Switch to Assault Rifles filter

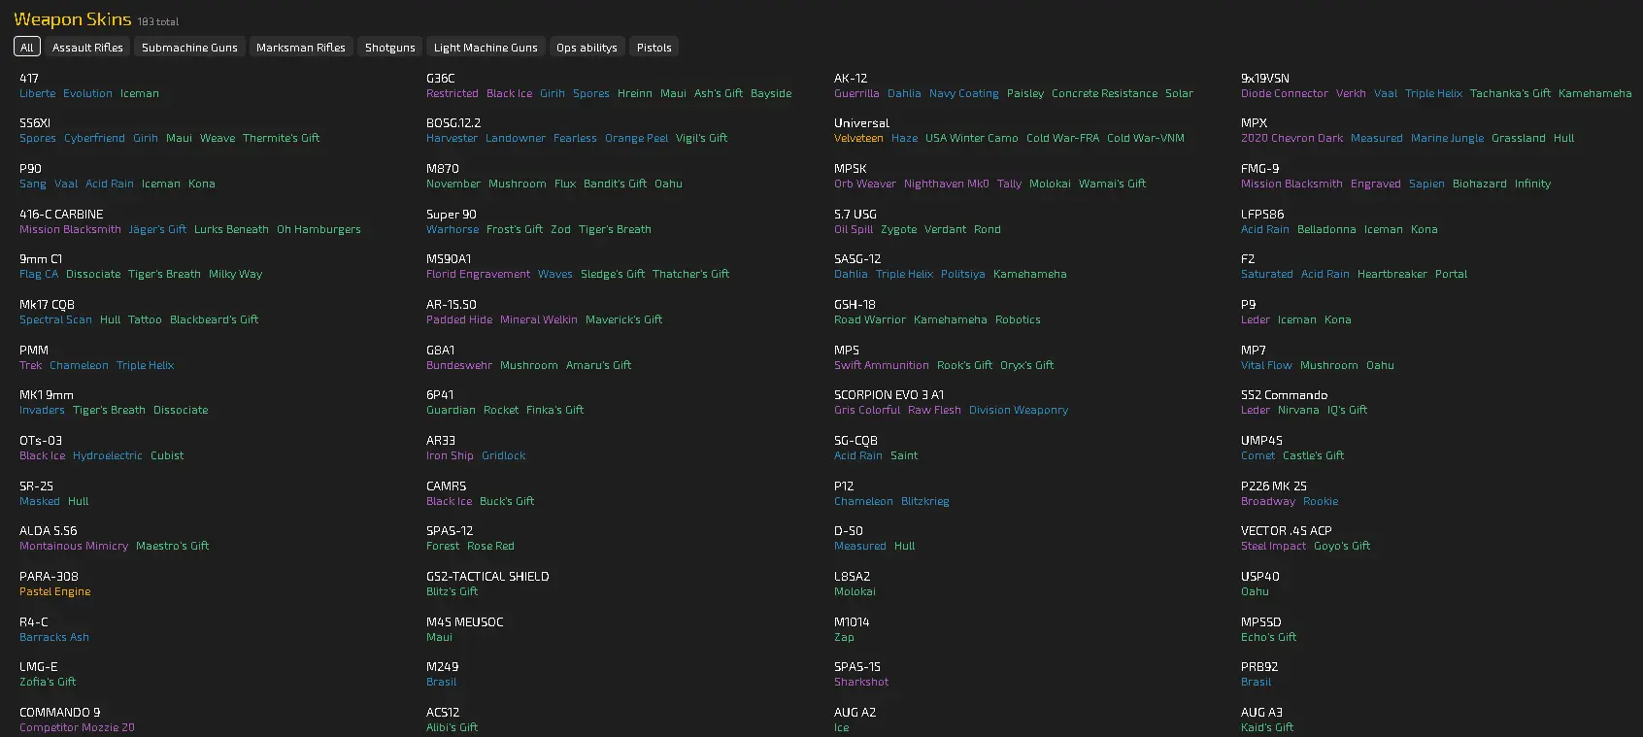(x=87, y=48)
